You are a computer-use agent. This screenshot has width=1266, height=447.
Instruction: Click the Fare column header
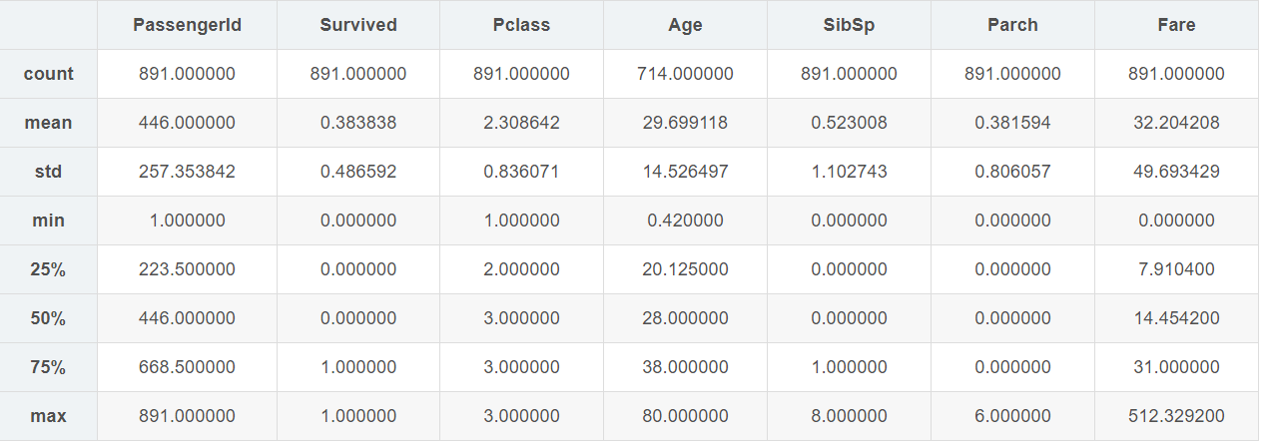pyautogui.click(x=1176, y=25)
